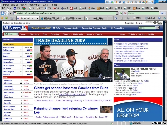This screenshot has height=125, width=167.
Task: Open the tab list dropdown arrow
Action: [x=15, y=18]
